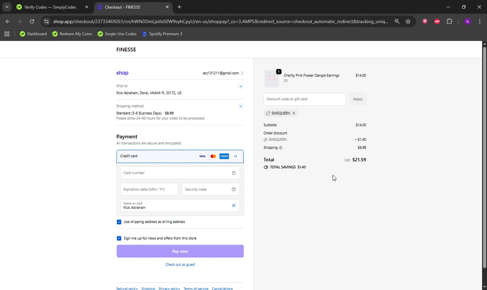Viewport: 487px width, 290px height.
Task: Go back to the previous page
Action: click(8, 21)
